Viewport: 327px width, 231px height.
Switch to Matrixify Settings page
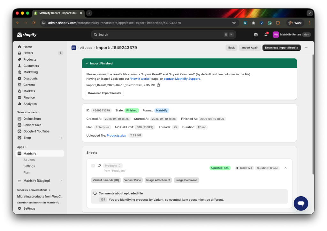(x=29, y=166)
